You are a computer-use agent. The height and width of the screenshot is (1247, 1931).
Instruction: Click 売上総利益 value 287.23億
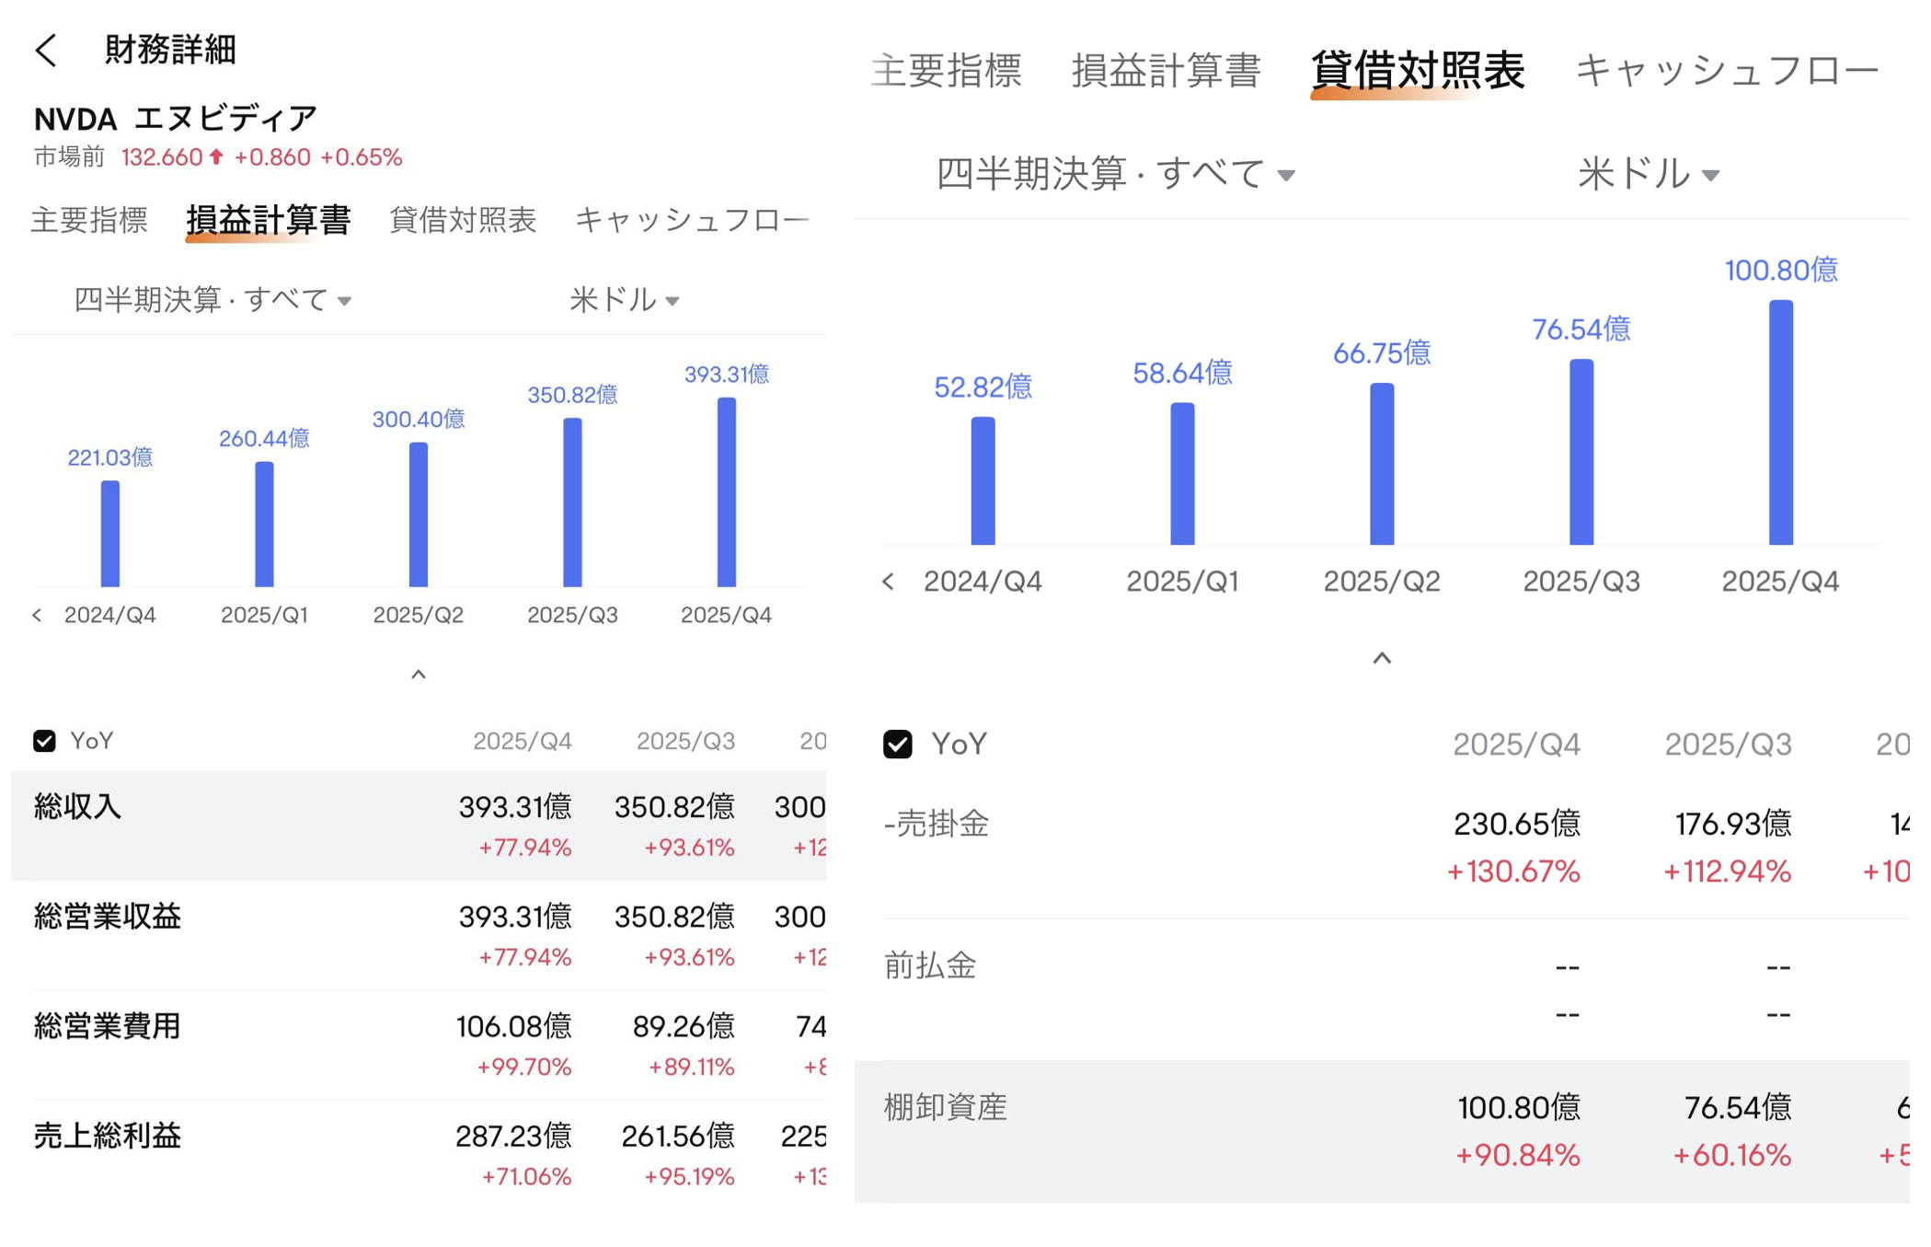pos(514,1136)
